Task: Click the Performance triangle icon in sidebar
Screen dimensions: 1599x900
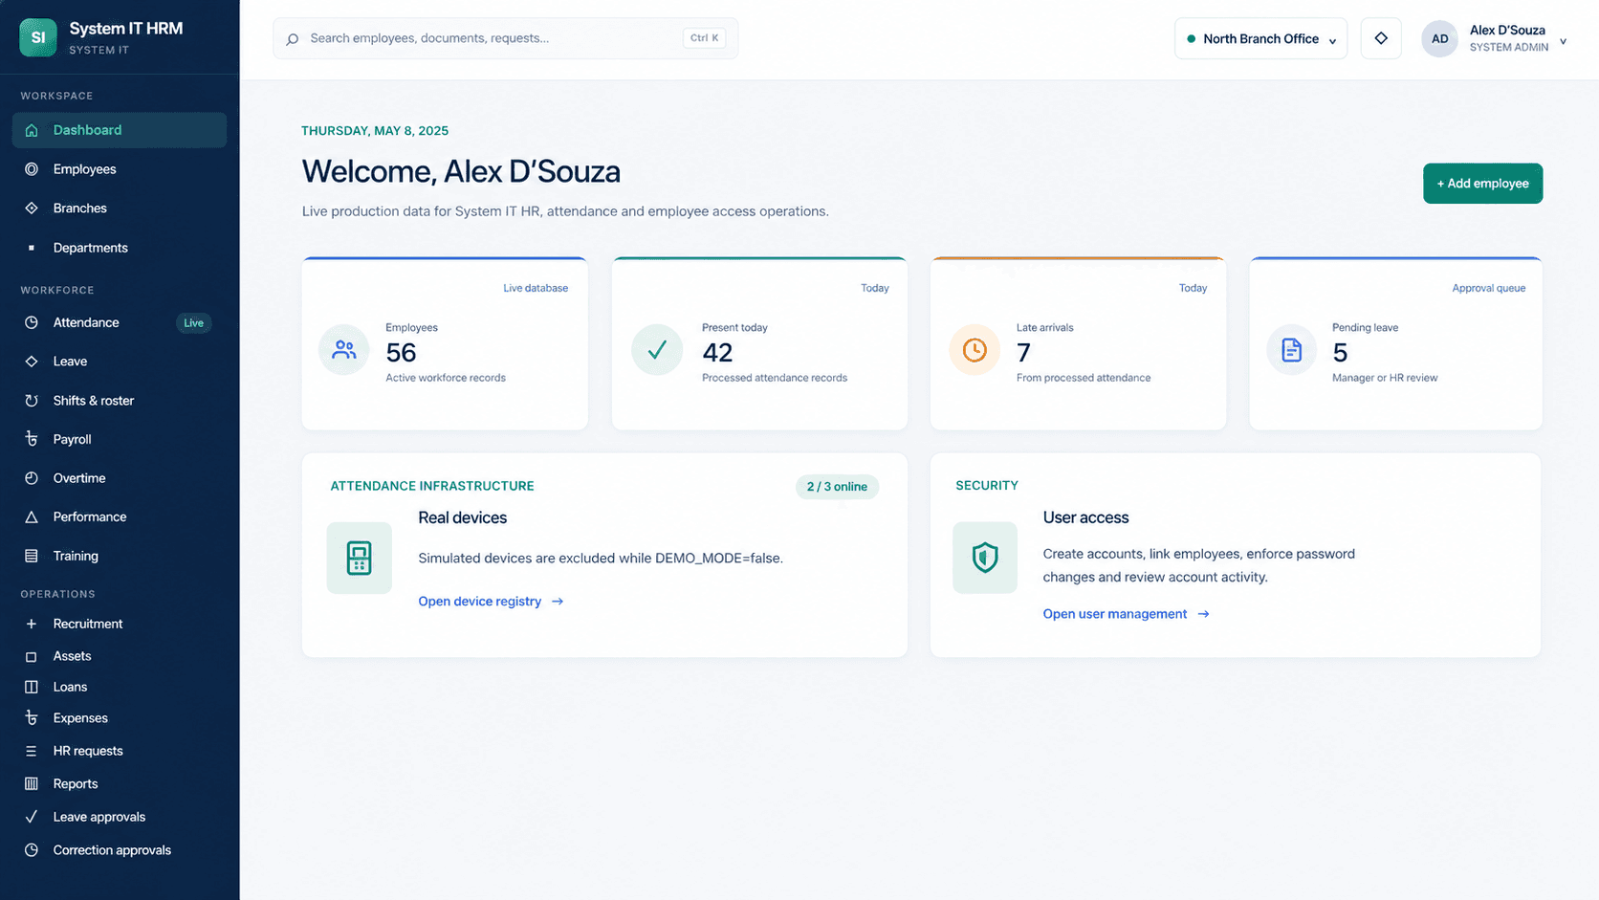Action: point(32,517)
